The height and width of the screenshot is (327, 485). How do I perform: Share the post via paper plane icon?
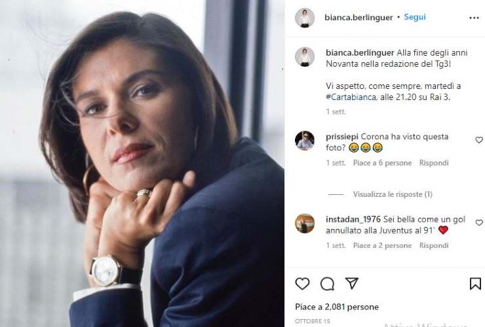pyautogui.click(x=352, y=283)
